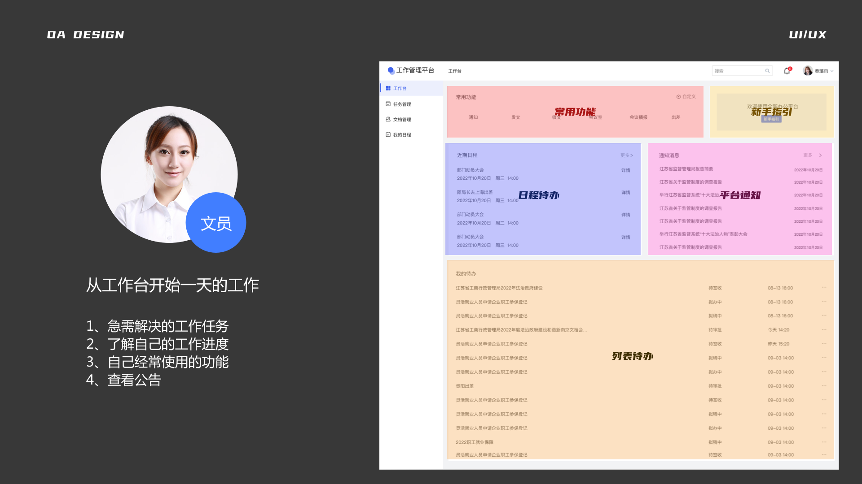This screenshot has width=862, height=484.
Task: Click the 新手指引 button
Action: click(771, 119)
